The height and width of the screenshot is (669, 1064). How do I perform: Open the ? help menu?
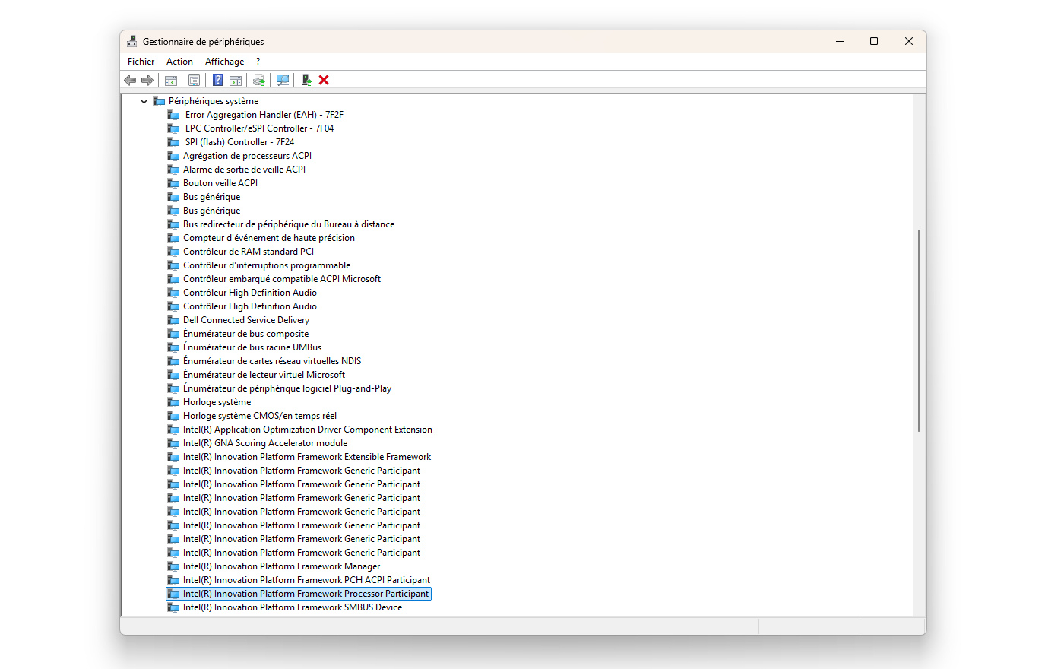click(x=258, y=62)
